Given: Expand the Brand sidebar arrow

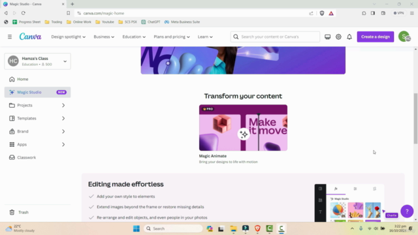Looking at the screenshot, I should [x=63, y=131].
